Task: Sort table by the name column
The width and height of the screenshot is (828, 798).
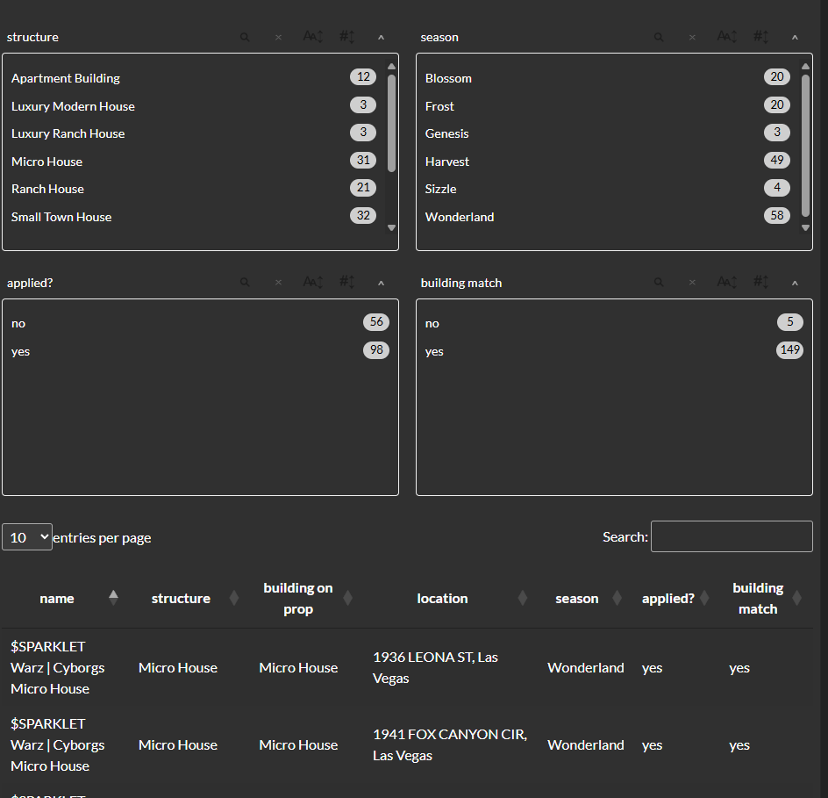Action: (57, 599)
